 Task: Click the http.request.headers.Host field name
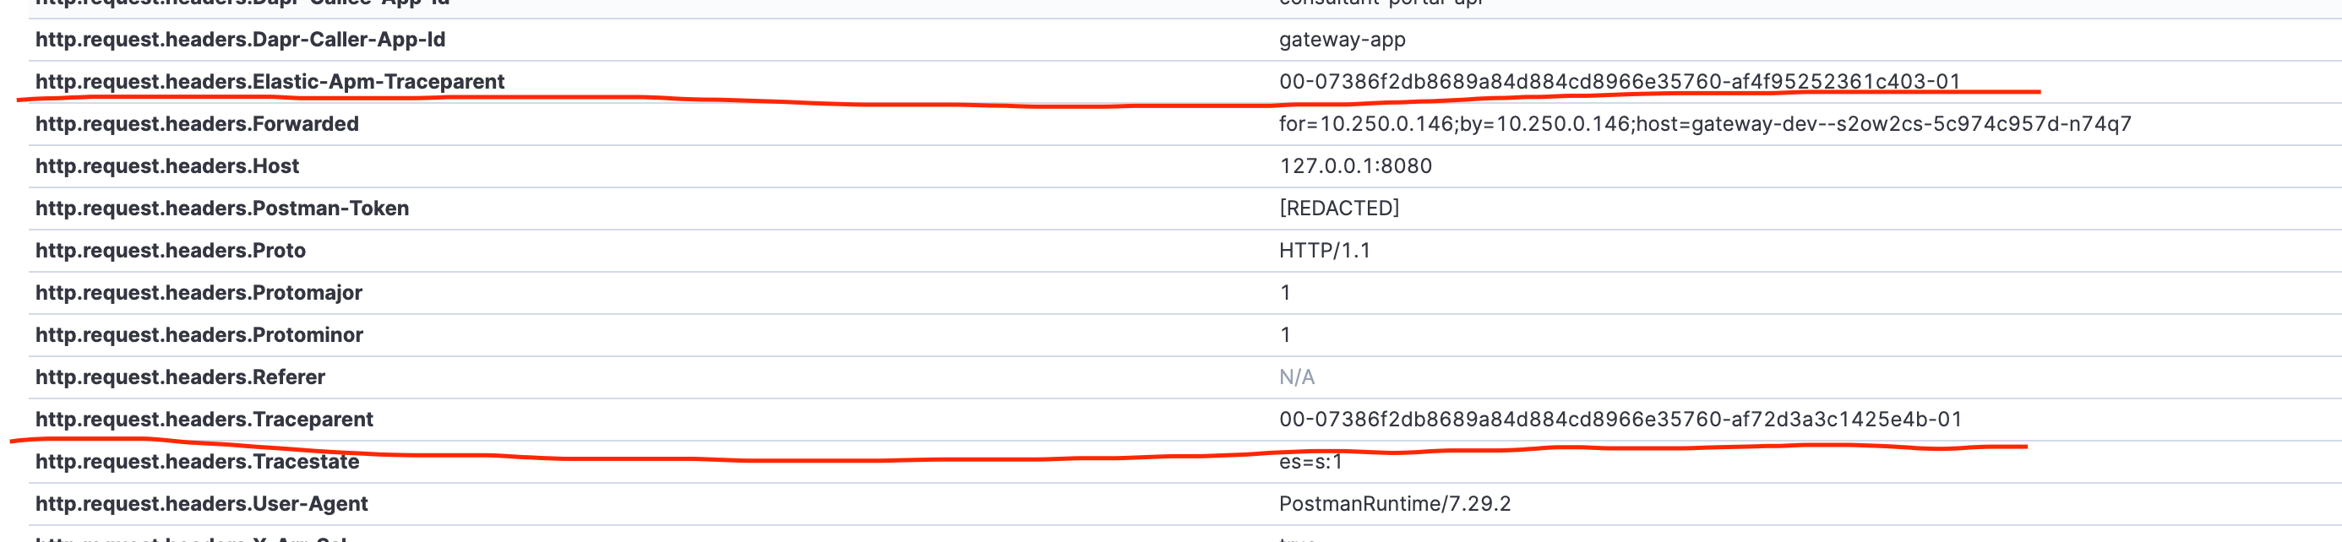(166, 166)
